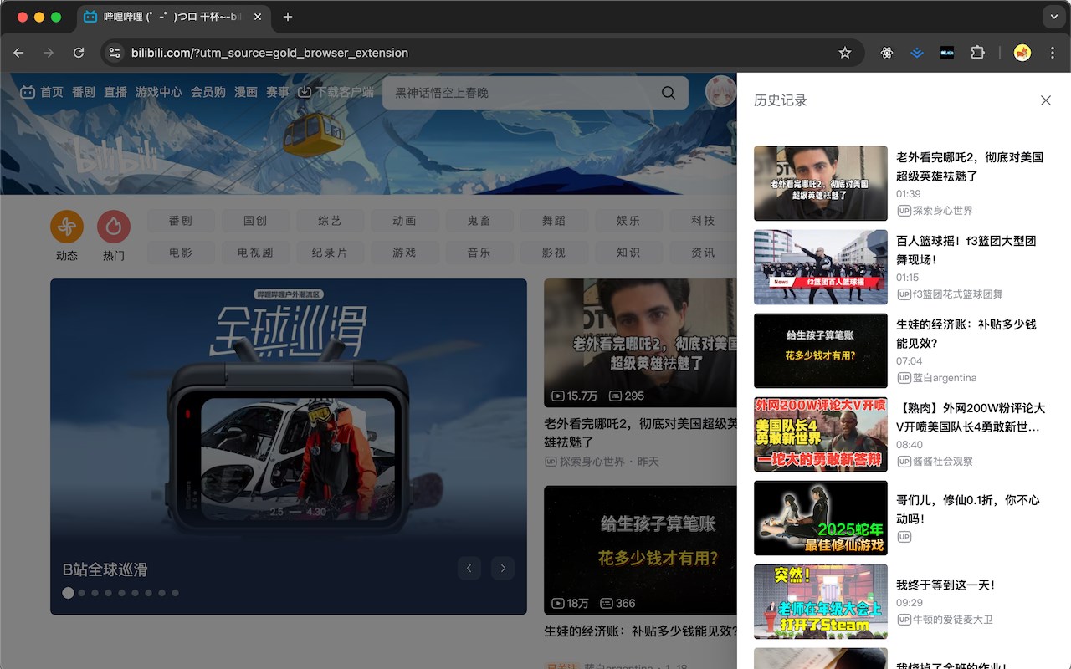This screenshot has height=669, width=1071.
Task: Open history thumbnail for 老外看完哪吒2
Action: 821,183
